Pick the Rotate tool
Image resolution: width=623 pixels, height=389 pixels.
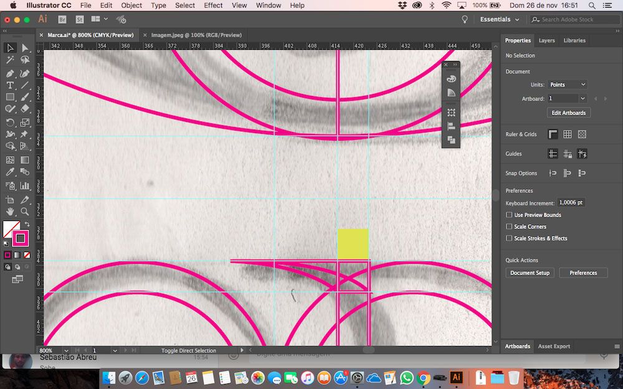10,123
